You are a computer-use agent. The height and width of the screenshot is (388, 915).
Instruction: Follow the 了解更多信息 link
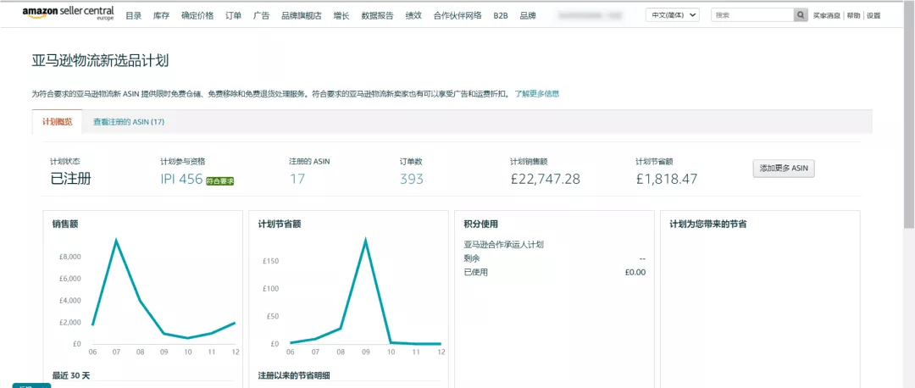click(x=537, y=93)
